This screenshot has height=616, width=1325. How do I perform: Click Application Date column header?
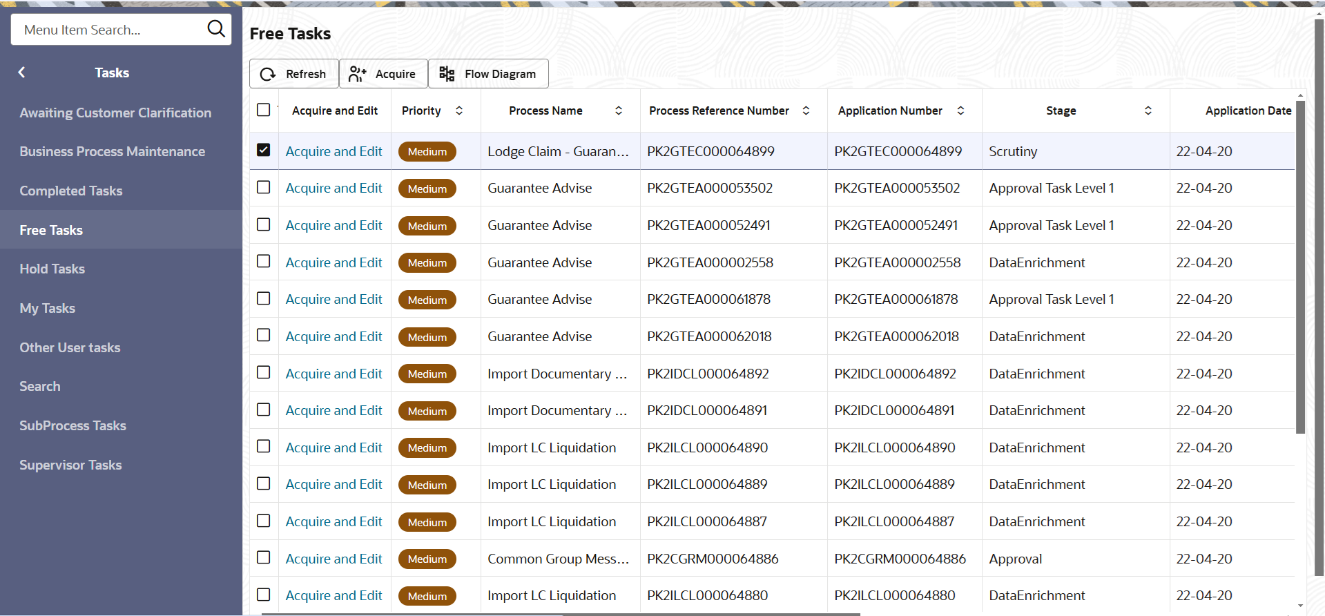[1248, 110]
